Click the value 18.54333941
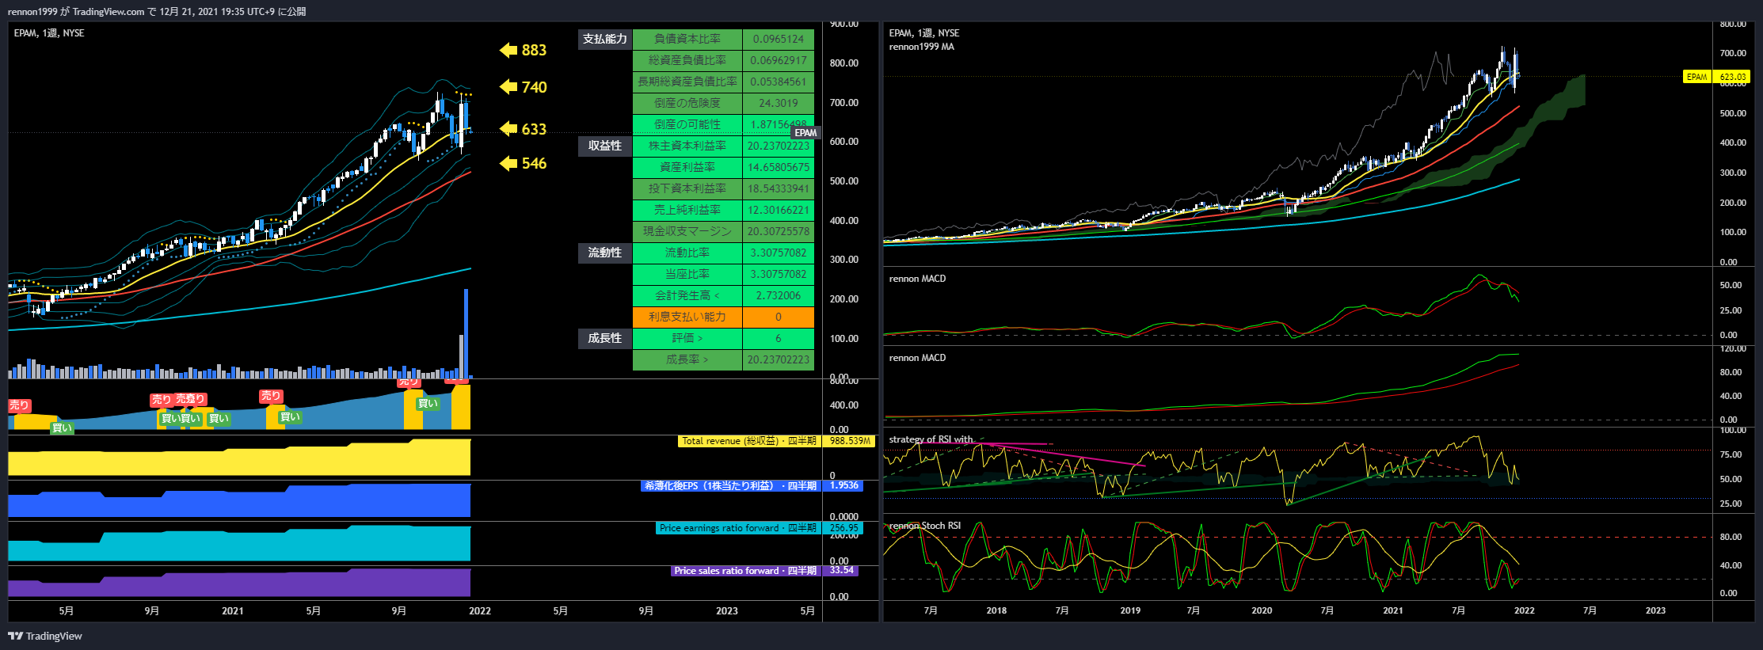 tap(779, 188)
